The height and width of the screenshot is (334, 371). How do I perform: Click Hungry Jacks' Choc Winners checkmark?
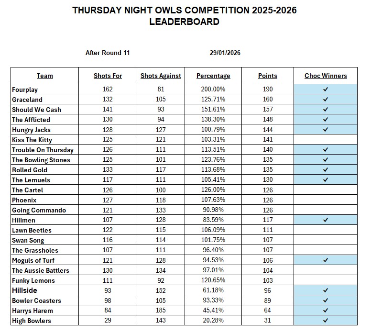click(326, 130)
